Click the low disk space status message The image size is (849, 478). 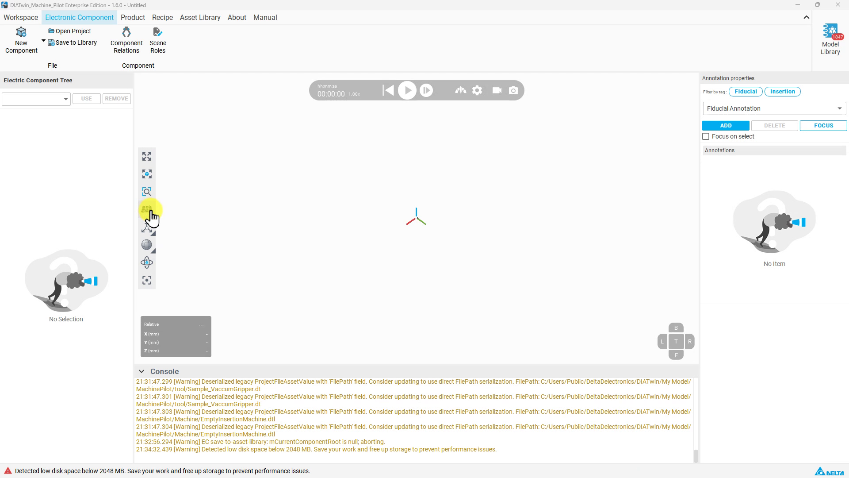tap(162, 471)
